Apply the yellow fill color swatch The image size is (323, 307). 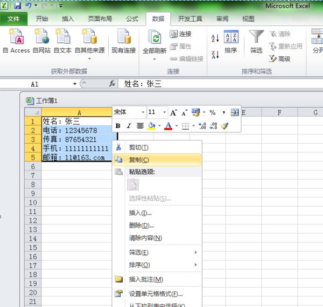click(x=151, y=126)
